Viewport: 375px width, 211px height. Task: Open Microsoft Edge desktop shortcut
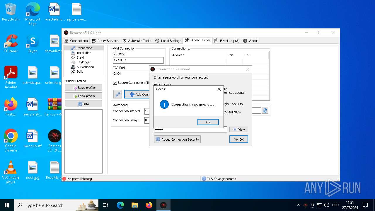33,14
